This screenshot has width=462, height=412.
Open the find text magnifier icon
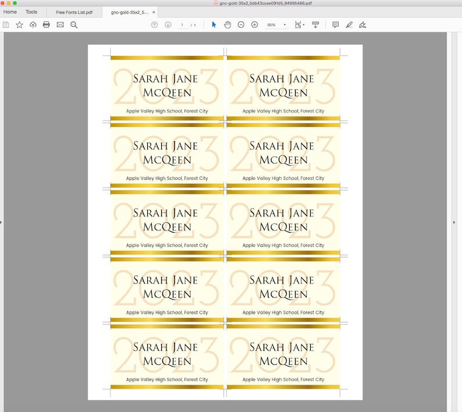(74, 25)
